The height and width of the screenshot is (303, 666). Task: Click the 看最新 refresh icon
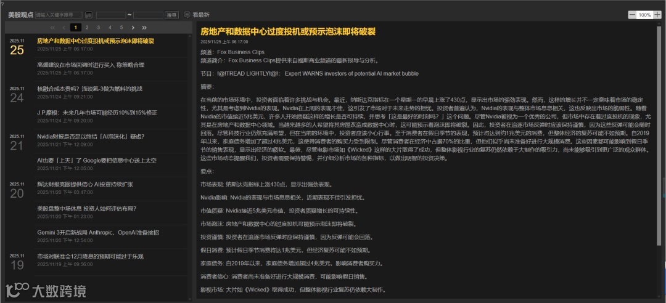tap(187, 15)
